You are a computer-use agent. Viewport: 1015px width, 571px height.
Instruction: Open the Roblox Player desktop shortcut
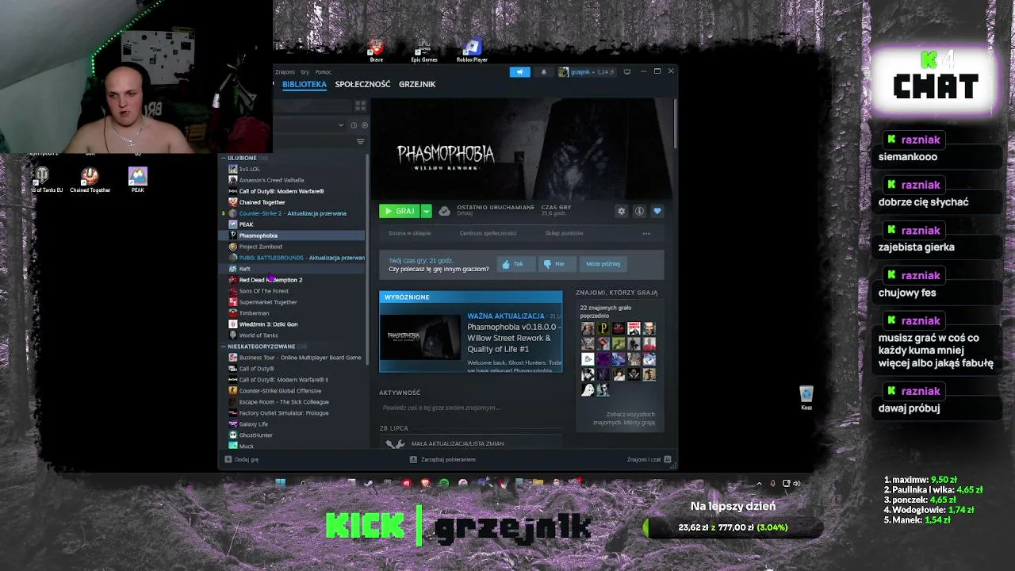[x=472, y=50]
